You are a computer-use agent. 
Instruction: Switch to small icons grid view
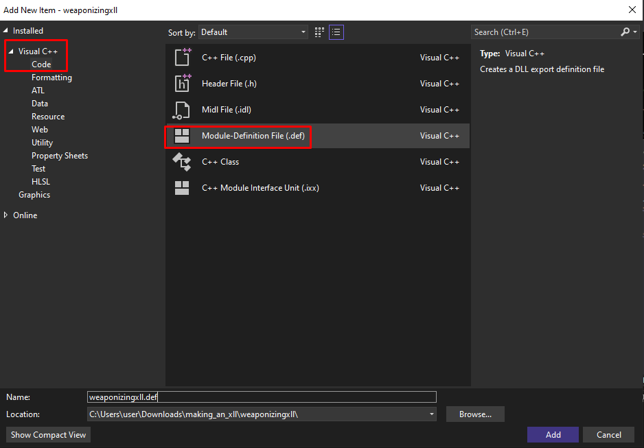pos(319,32)
